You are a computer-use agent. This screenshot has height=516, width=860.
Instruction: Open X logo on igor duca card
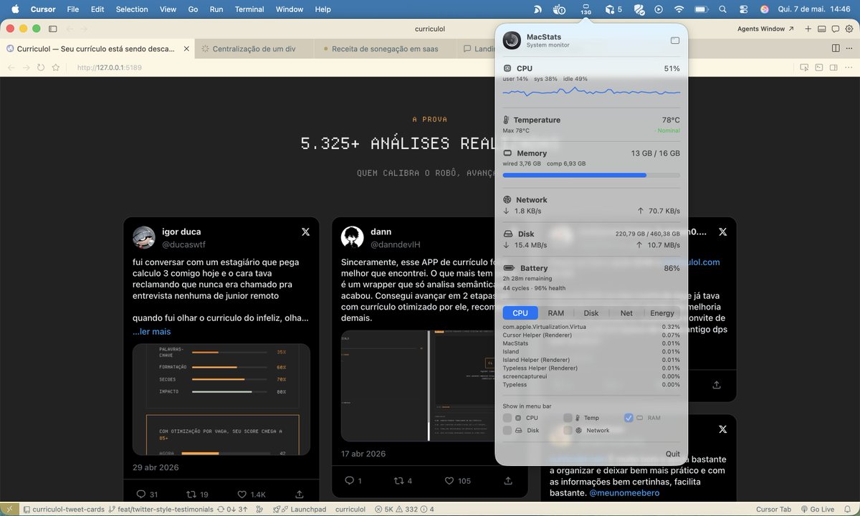pos(305,232)
